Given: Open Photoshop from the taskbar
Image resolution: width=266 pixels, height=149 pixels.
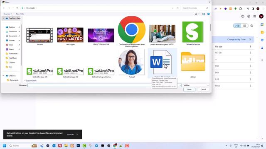Looking at the screenshot, I should pos(78,146).
